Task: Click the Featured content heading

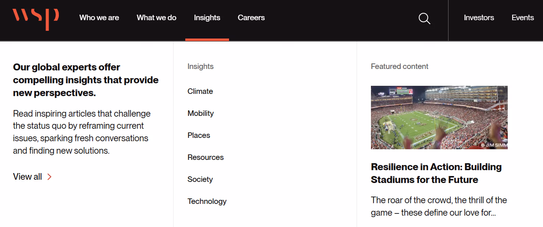Action: point(399,66)
